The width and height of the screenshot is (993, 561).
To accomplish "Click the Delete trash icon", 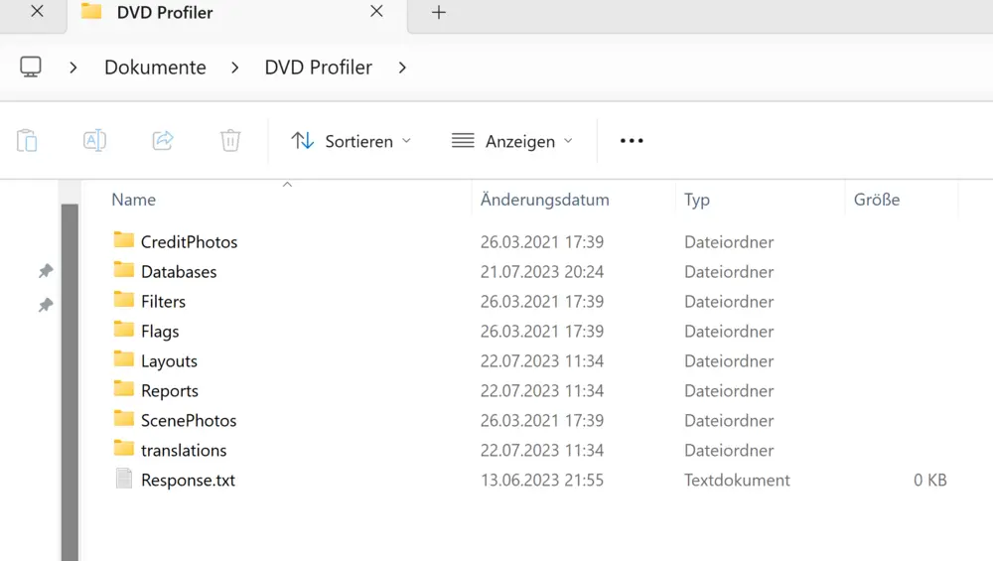I will 230,140.
